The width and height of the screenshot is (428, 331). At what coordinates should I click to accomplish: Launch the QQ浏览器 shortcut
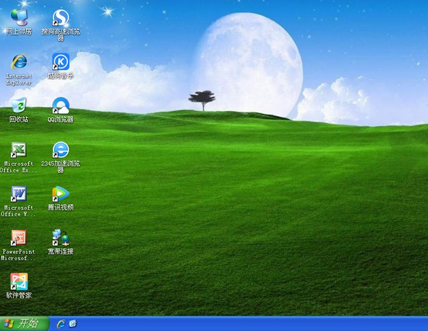click(x=60, y=105)
